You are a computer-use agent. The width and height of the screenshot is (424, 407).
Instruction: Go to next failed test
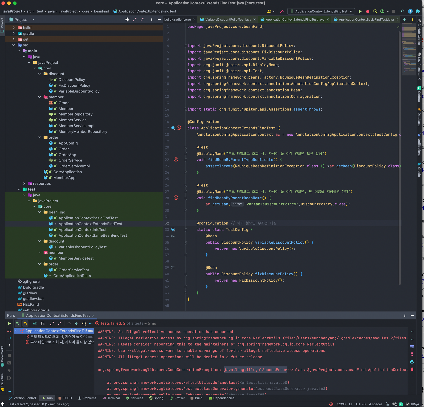(77, 323)
